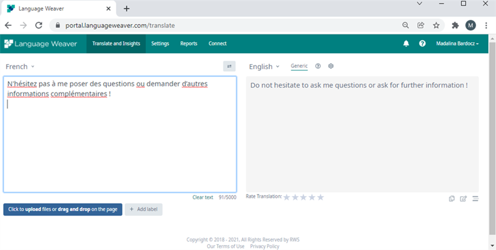Bookmark this page with the star icon
This screenshot has width=496, height=250.
coord(436,25)
